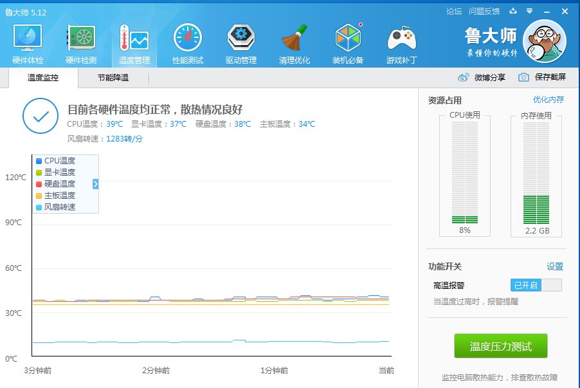Disable the 高温报警 high temperature alarm toggle
The height and width of the screenshot is (388, 580).
coord(536,285)
